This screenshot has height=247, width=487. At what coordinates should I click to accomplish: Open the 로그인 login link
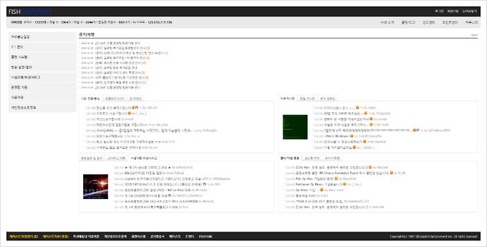(439, 11)
